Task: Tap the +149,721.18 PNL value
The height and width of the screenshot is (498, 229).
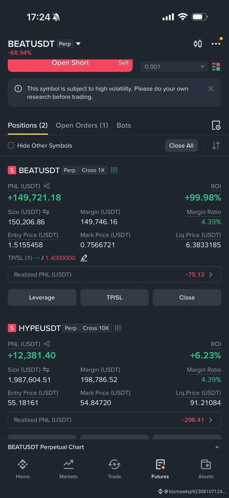Action: pyautogui.click(x=35, y=197)
